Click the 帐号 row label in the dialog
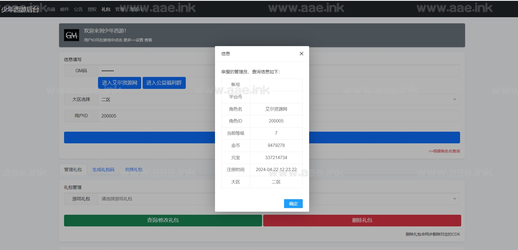The width and height of the screenshot is (518, 250). (x=236, y=85)
